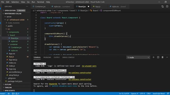
Task: Open the File menu
Action: coord(2,2)
